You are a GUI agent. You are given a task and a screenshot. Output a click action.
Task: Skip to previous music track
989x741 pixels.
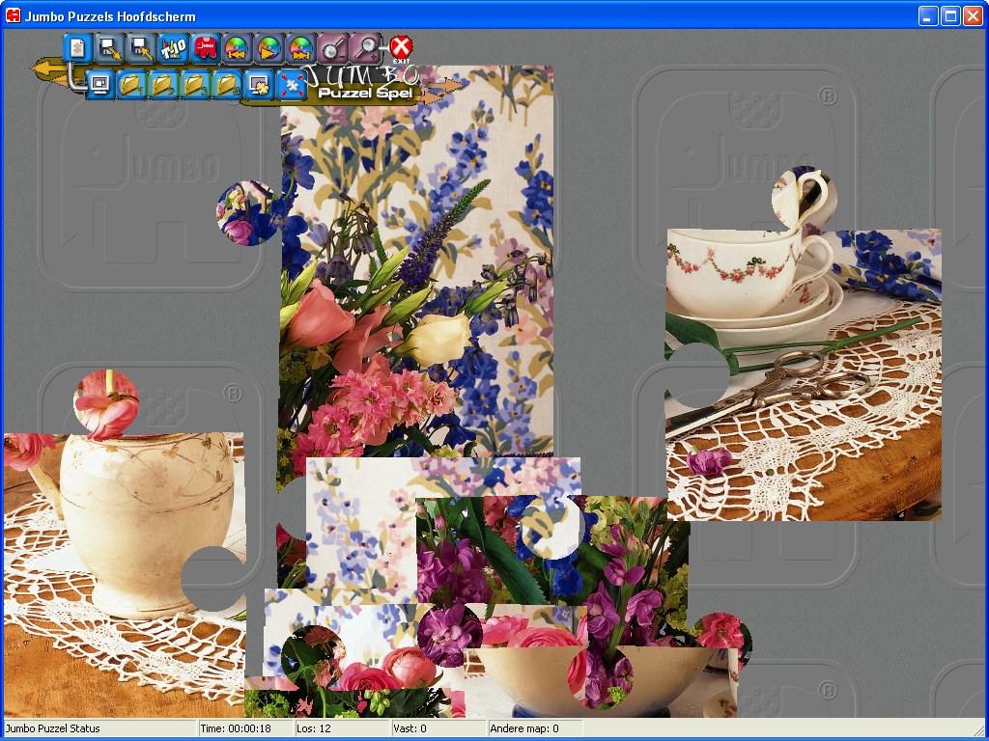click(237, 46)
